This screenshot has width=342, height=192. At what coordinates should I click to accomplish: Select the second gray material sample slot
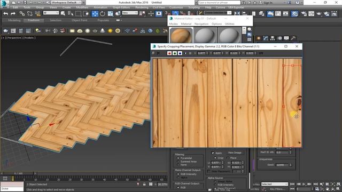coord(205,35)
